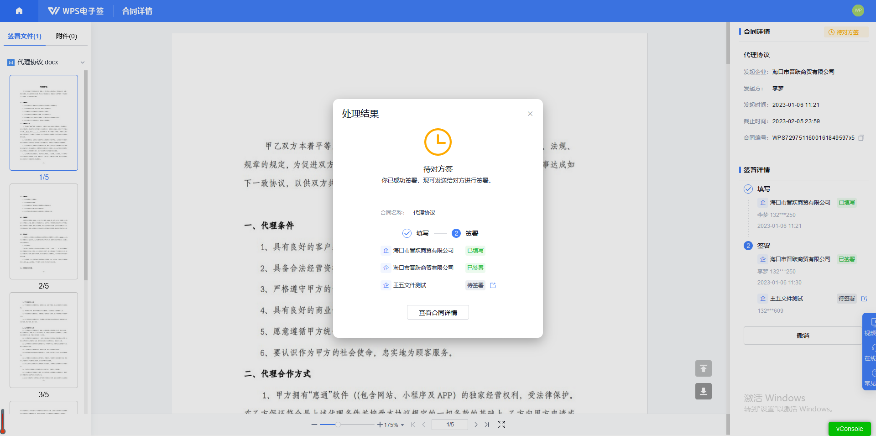Click the enterprise icon beside the 已填写 company in the dialog
Image resolution: width=876 pixels, height=436 pixels.
386,251
